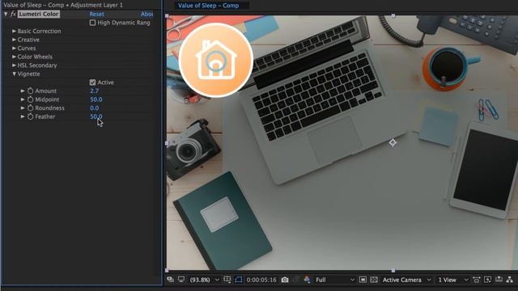Viewport: 518px width, 291px height.
Task: Toggle the pixel aspect ratio correction icon
Action: tap(477, 280)
